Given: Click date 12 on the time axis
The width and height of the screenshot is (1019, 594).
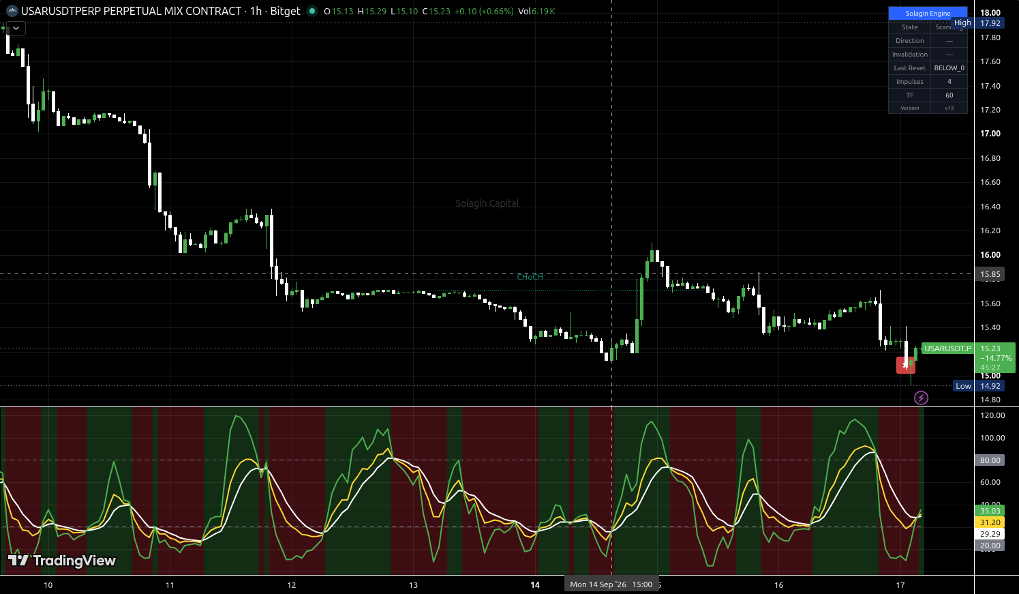Looking at the screenshot, I should point(292,585).
